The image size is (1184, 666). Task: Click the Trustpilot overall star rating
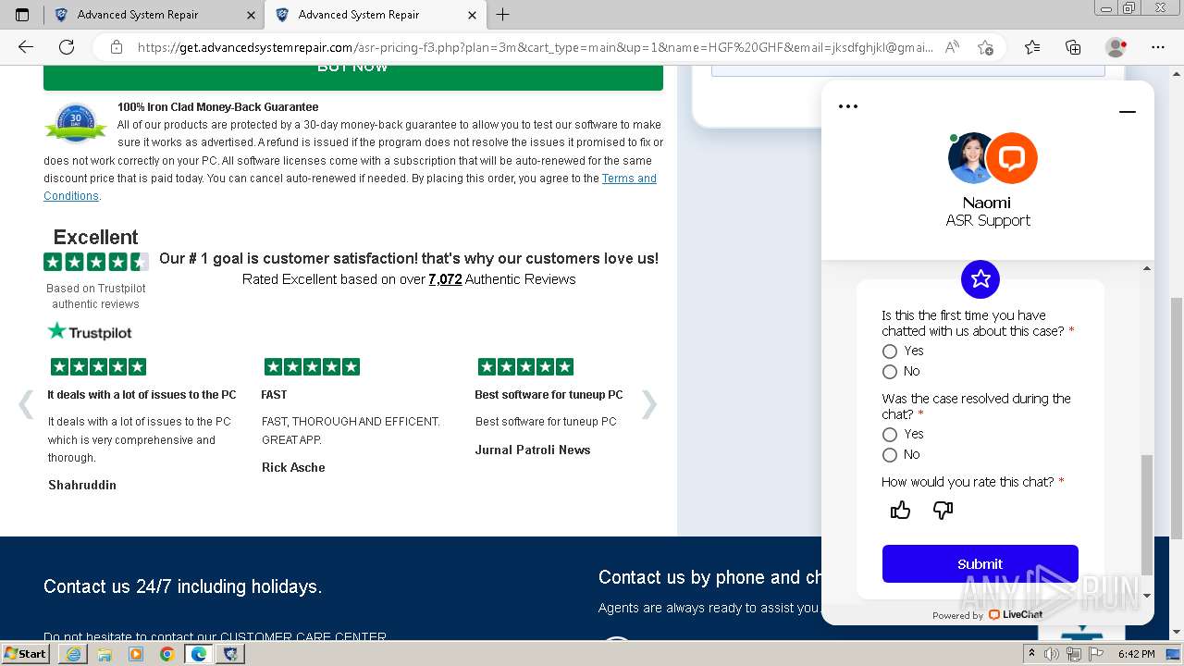click(96, 262)
